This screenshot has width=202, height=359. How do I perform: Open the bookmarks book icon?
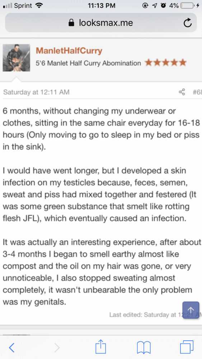click(144, 348)
